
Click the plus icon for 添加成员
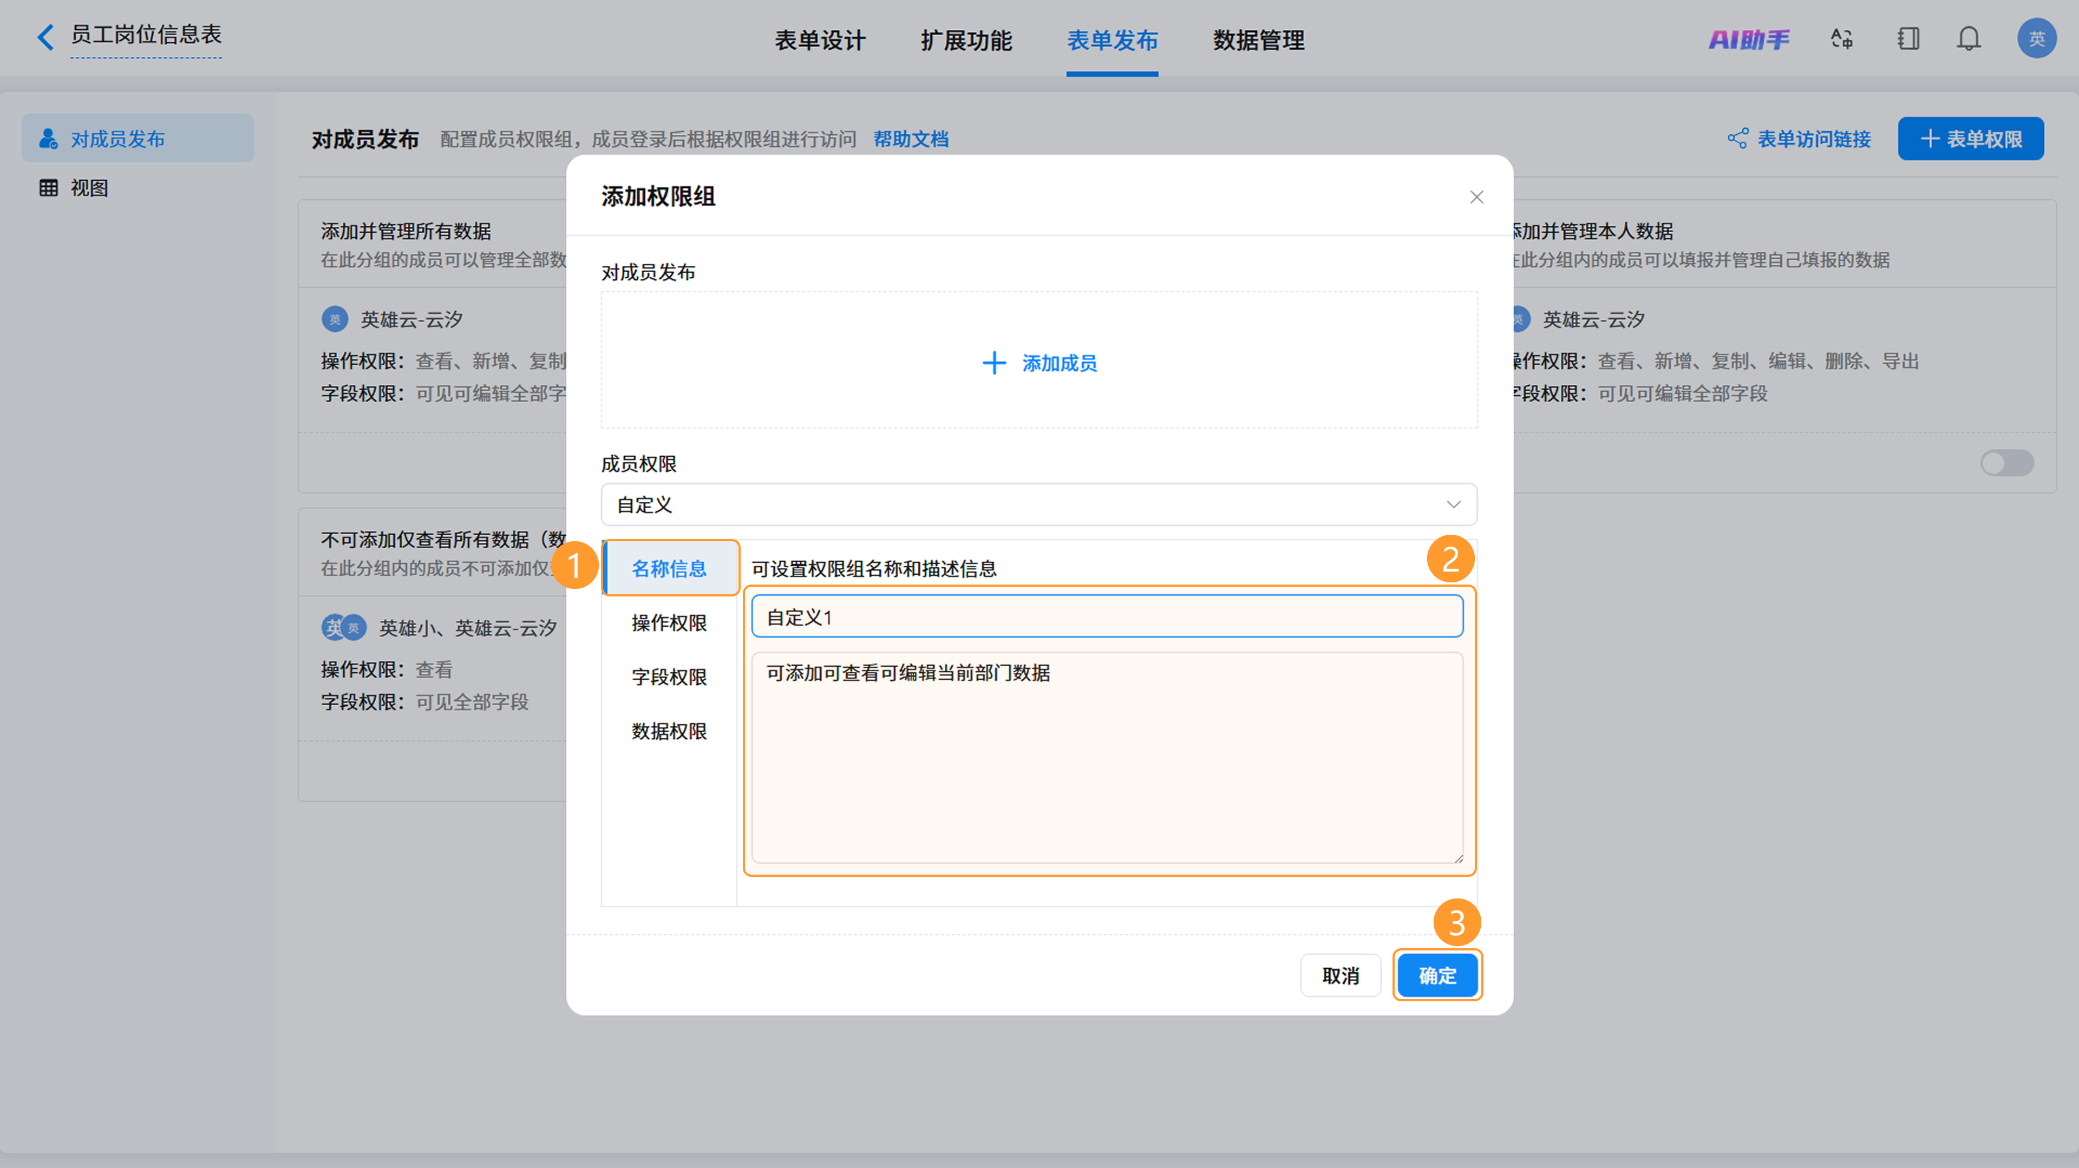(993, 363)
